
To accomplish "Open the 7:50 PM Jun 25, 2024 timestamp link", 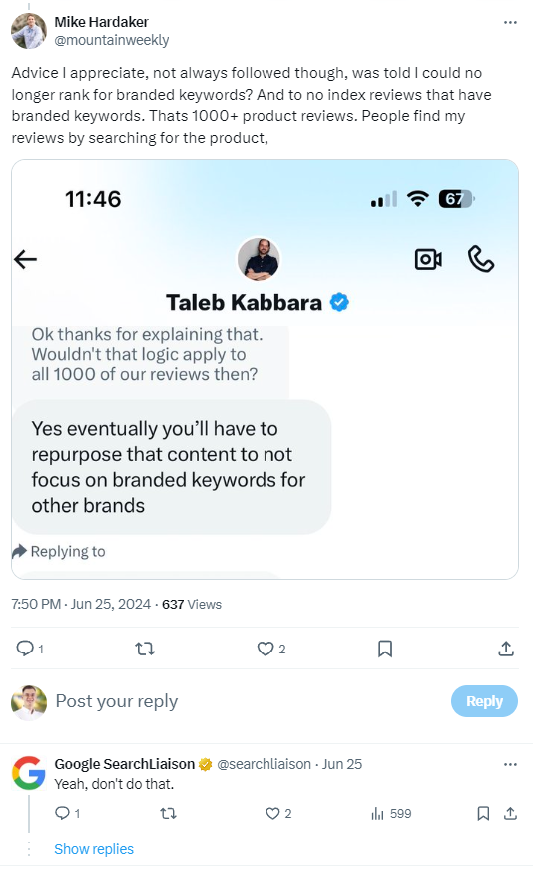I will 81,604.
